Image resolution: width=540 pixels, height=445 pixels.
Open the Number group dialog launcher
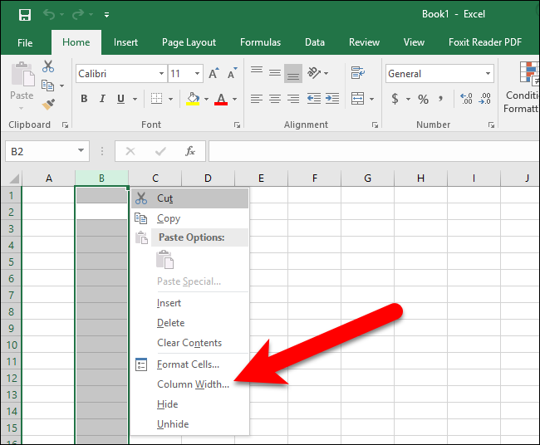pos(492,125)
